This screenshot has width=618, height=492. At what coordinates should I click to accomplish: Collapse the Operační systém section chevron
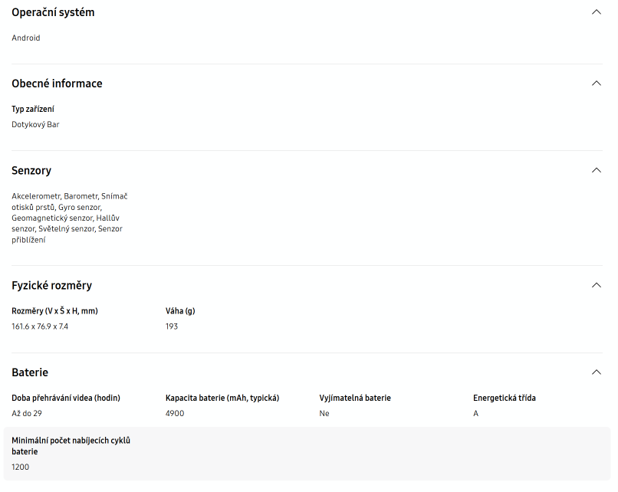click(x=597, y=12)
